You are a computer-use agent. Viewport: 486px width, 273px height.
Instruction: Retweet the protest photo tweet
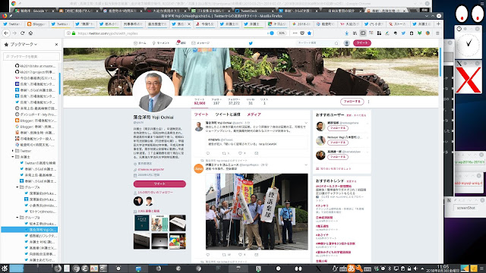[225, 255]
